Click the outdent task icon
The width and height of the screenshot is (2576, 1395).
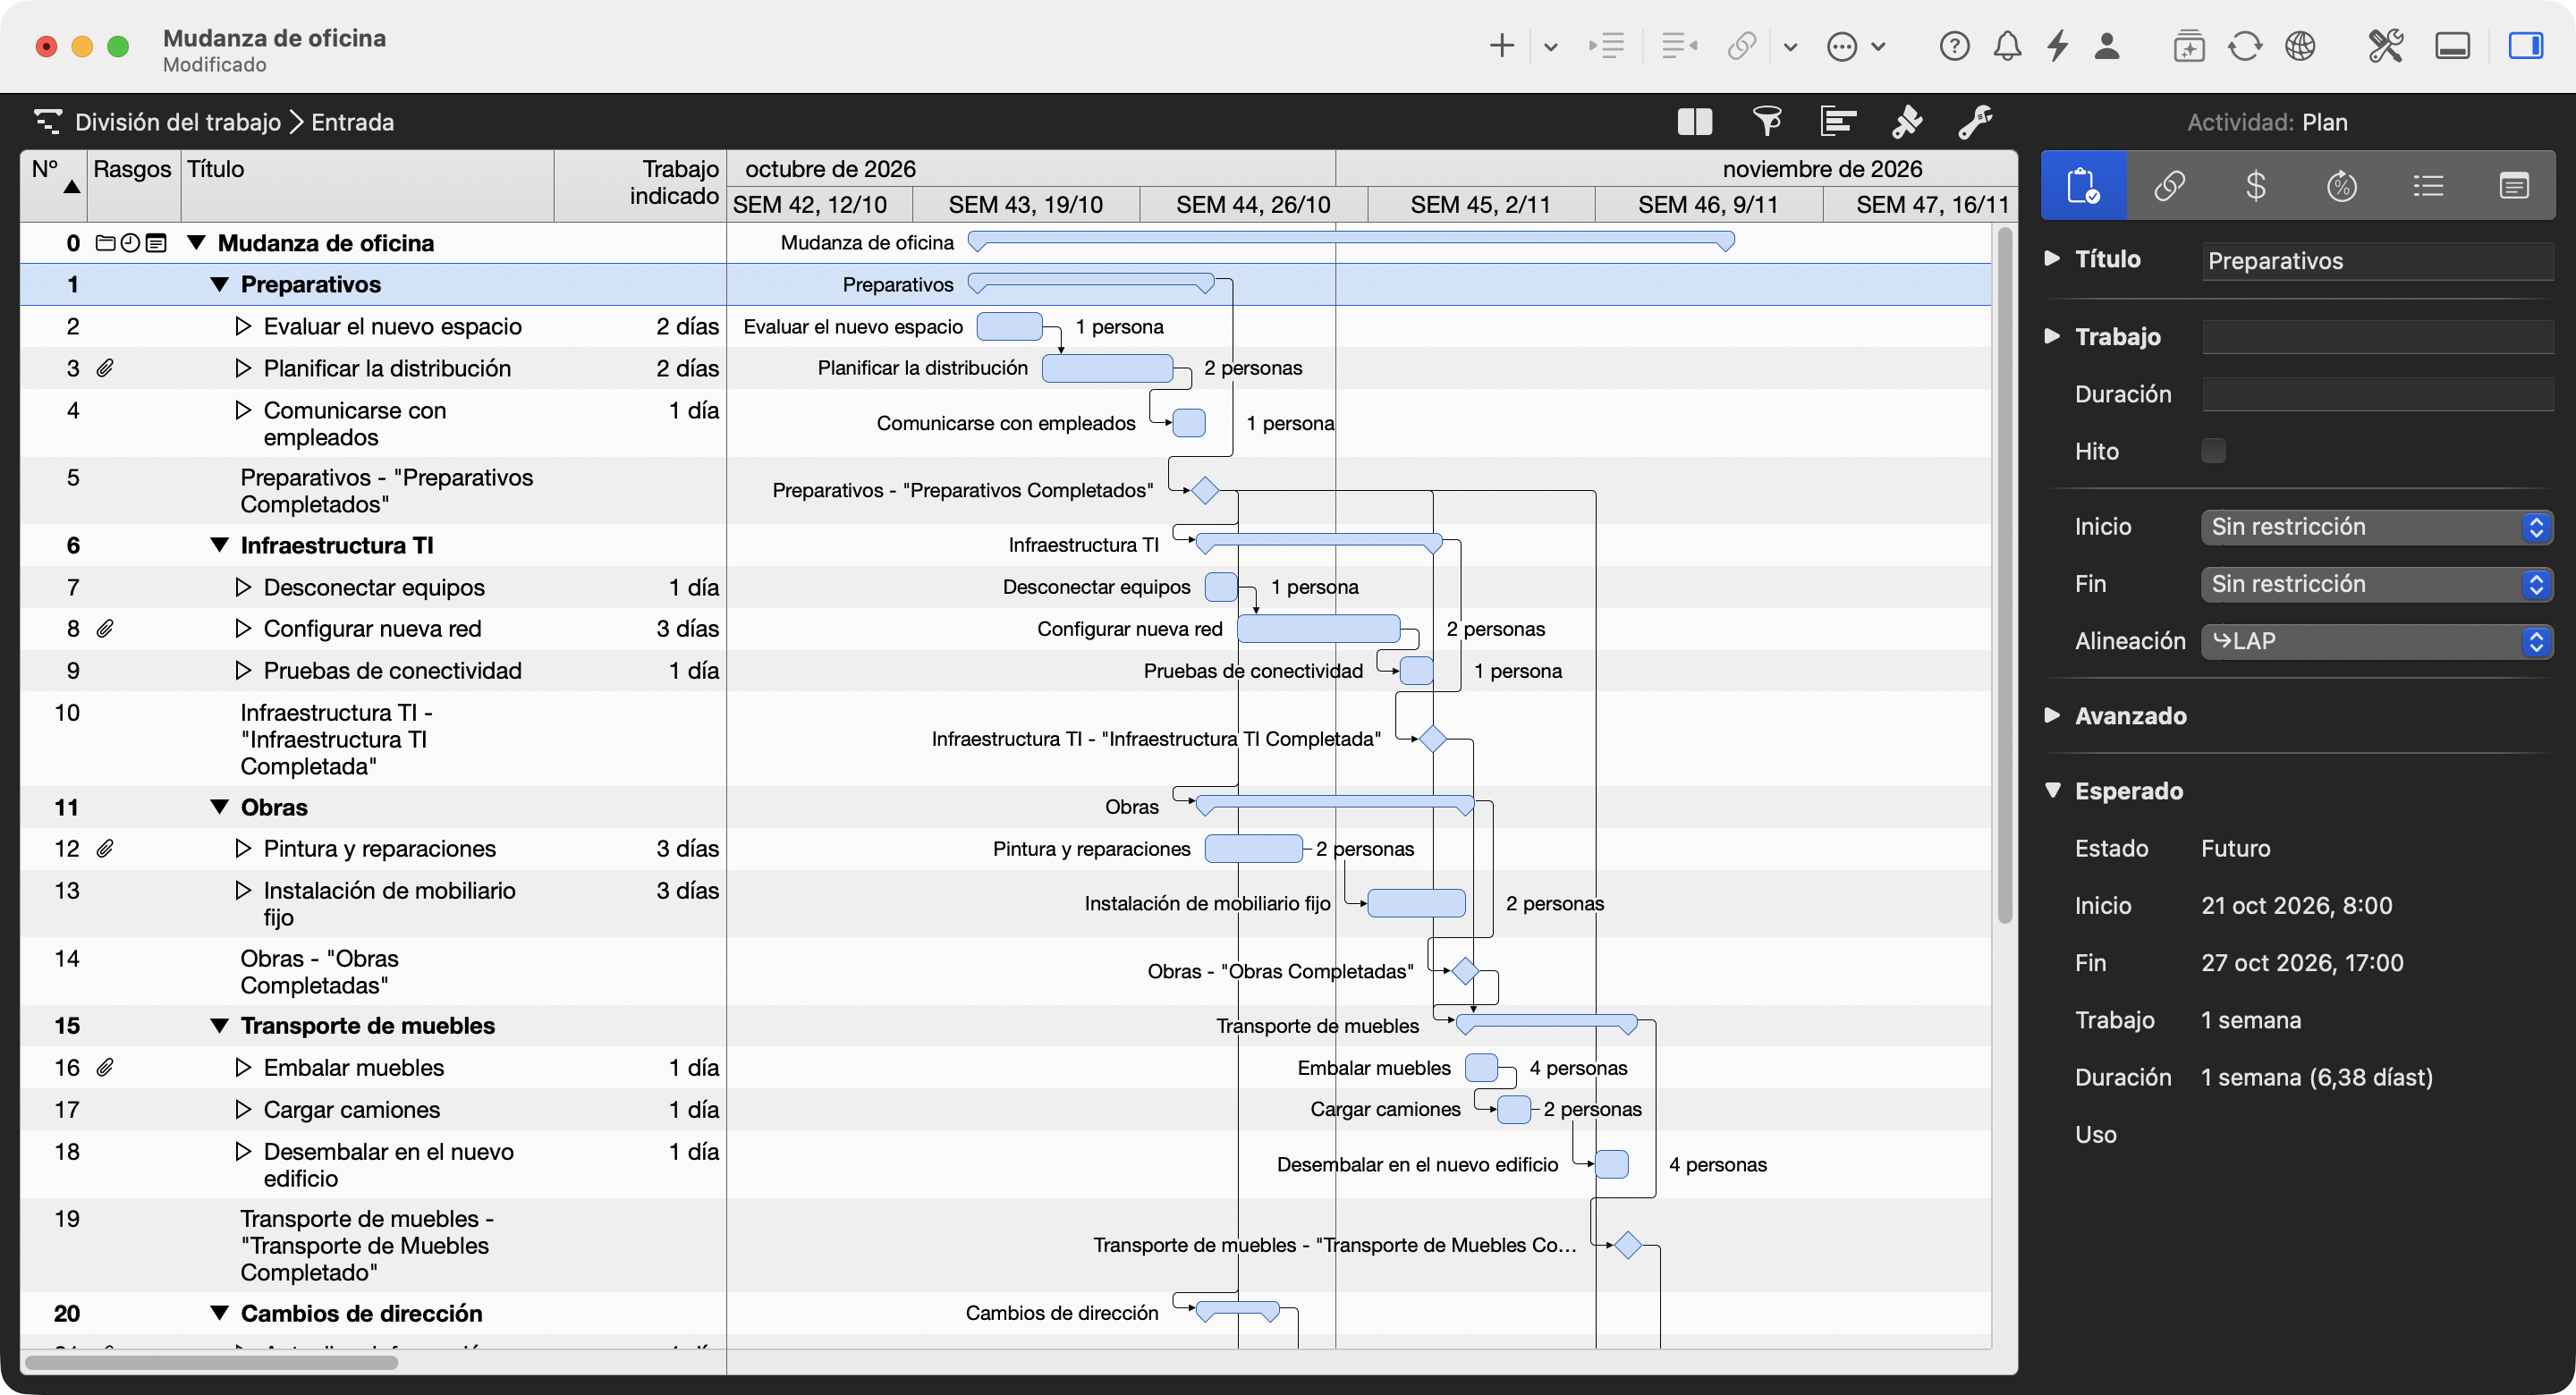coord(1679,46)
